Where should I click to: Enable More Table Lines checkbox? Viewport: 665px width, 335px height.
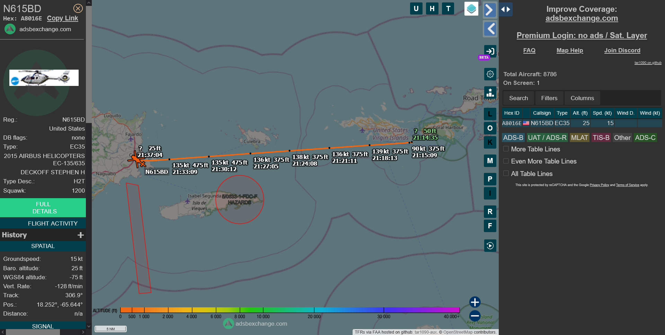tap(506, 149)
